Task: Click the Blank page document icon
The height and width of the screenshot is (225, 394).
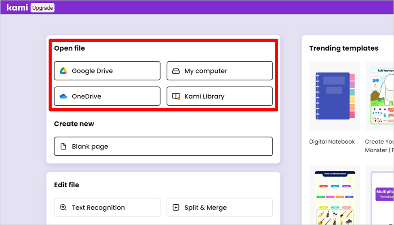Action: pos(63,146)
